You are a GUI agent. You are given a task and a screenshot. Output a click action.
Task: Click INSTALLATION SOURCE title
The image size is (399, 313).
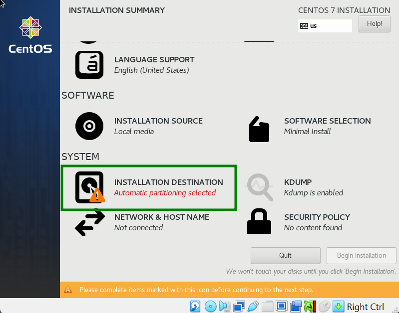(x=158, y=121)
